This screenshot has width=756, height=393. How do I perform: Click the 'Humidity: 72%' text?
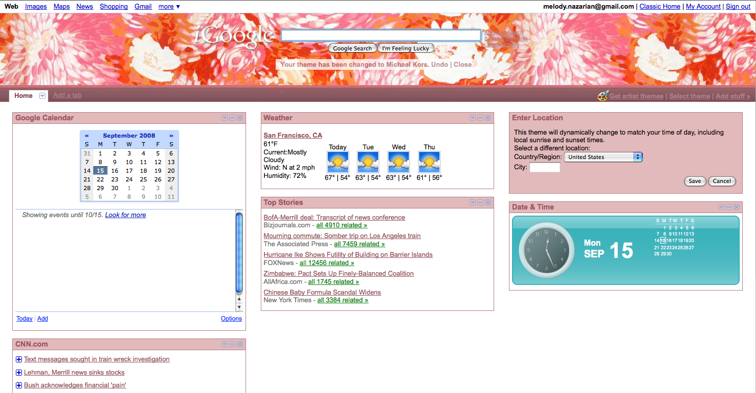pyautogui.click(x=285, y=176)
